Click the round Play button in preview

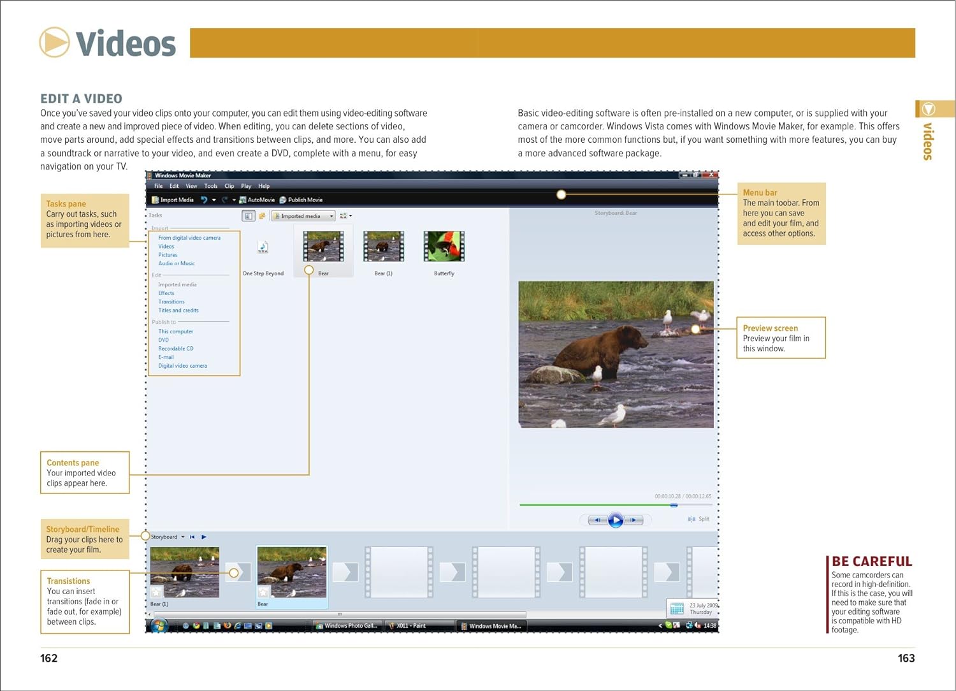pos(616,520)
